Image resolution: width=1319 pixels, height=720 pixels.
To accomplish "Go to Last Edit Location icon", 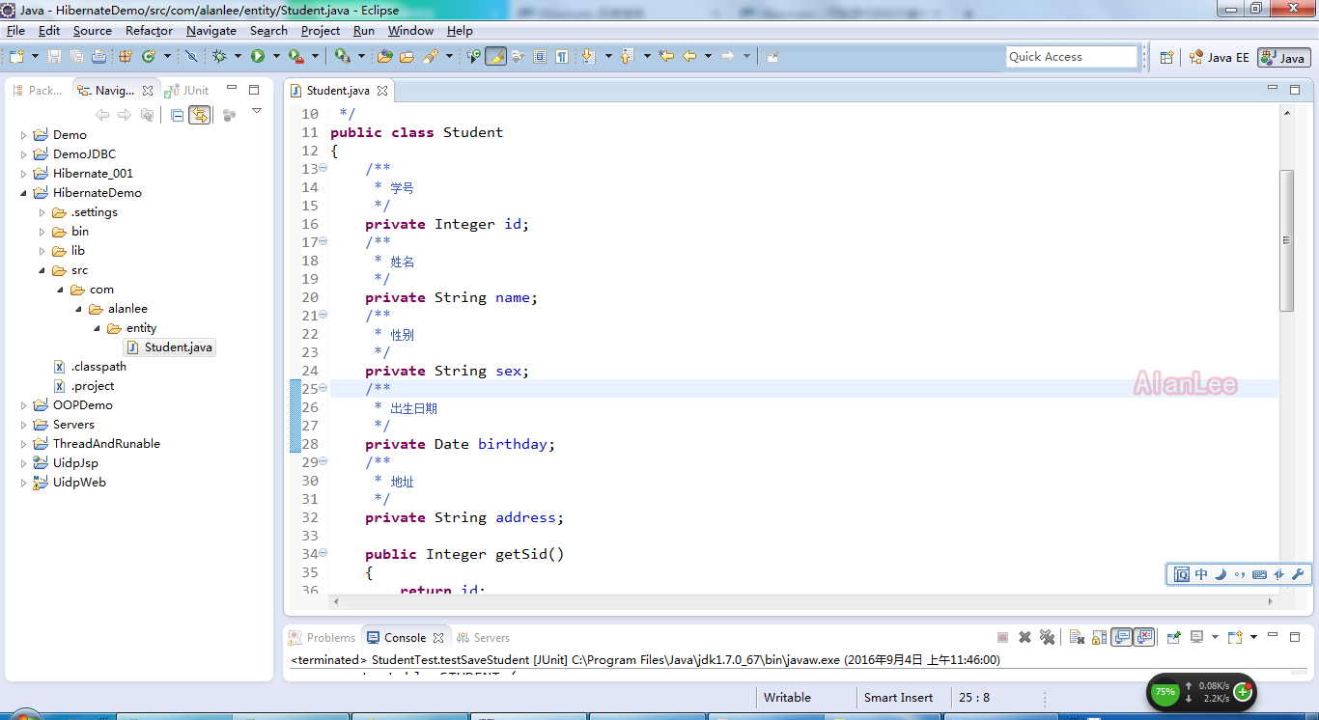I will 666,57.
